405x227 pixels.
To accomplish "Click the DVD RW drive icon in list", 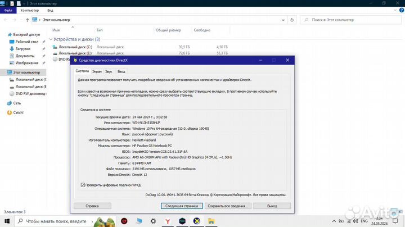I will coord(55,60).
